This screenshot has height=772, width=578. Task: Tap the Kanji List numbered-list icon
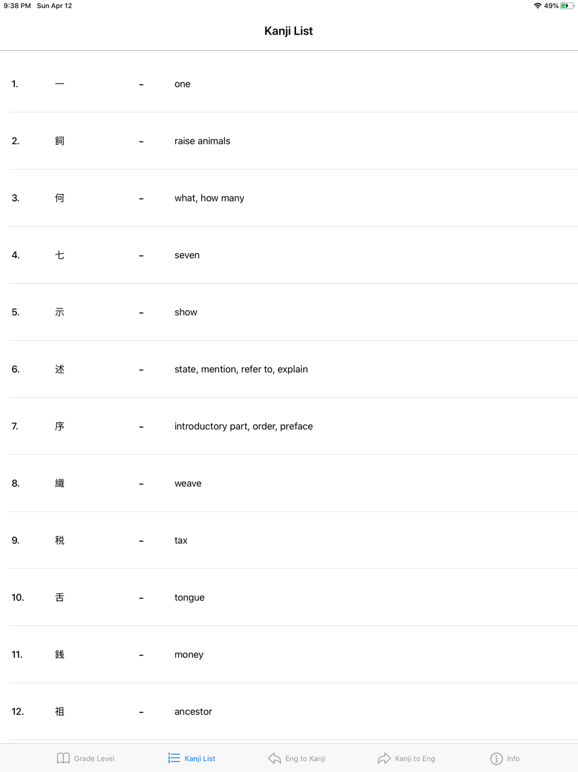coord(174,758)
